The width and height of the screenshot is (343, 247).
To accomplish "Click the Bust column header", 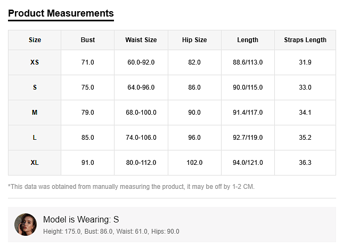I will coord(88,40).
